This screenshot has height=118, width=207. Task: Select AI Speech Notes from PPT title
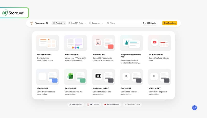(131, 56)
